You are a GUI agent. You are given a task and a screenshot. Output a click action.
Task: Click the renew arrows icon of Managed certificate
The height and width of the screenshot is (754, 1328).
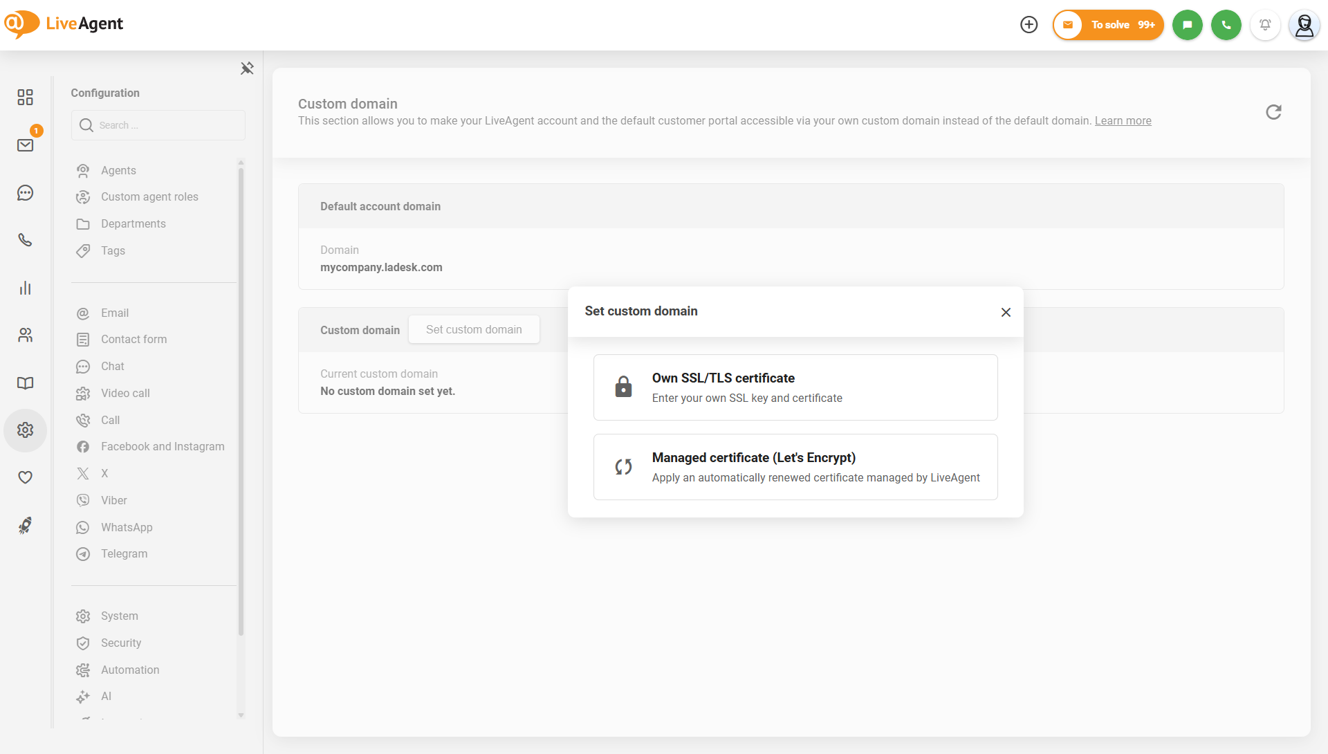tap(623, 467)
